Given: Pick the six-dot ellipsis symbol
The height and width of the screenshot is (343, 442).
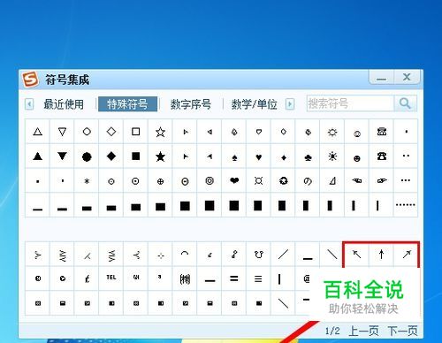Looking at the screenshot, I should coord(406,205).
